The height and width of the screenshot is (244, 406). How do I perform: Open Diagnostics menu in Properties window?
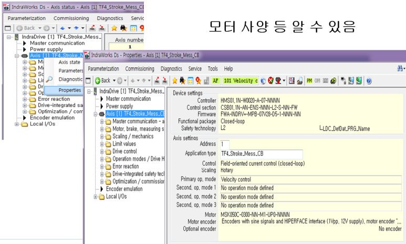click(x=171, y=69)
